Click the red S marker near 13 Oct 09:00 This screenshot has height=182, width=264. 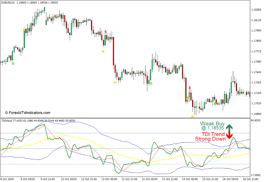(x=105, y=32)
